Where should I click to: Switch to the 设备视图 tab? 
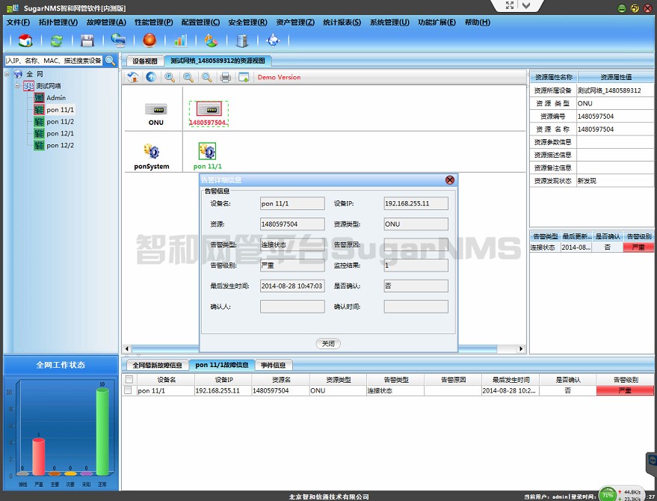click(145, 61)
